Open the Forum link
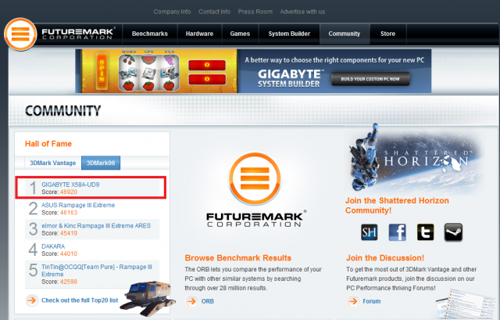 372,301
